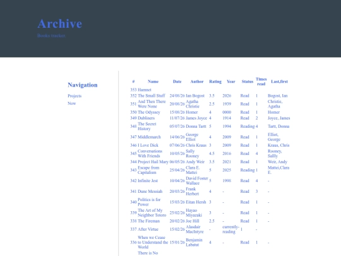This screenshot has width=341, height=256.
Task: Click row number 353
Action: (133, 90)
